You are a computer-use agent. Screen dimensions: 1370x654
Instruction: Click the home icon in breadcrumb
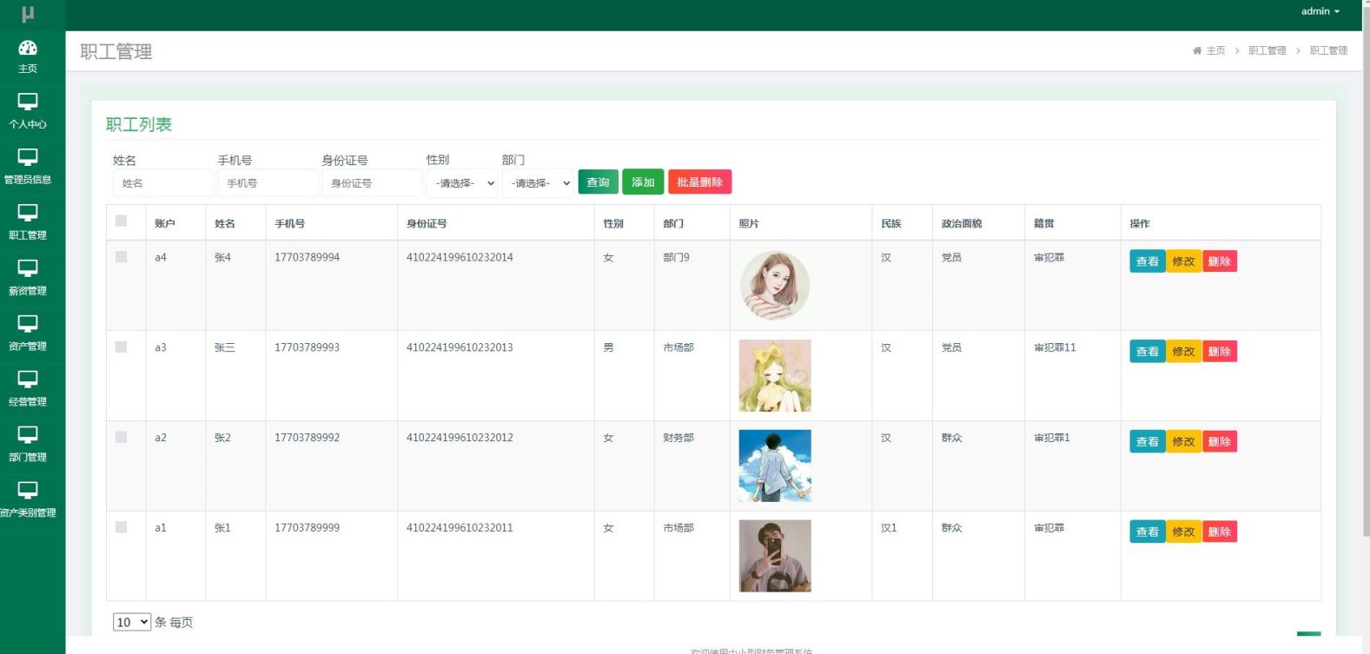(x=1197, y=50)
